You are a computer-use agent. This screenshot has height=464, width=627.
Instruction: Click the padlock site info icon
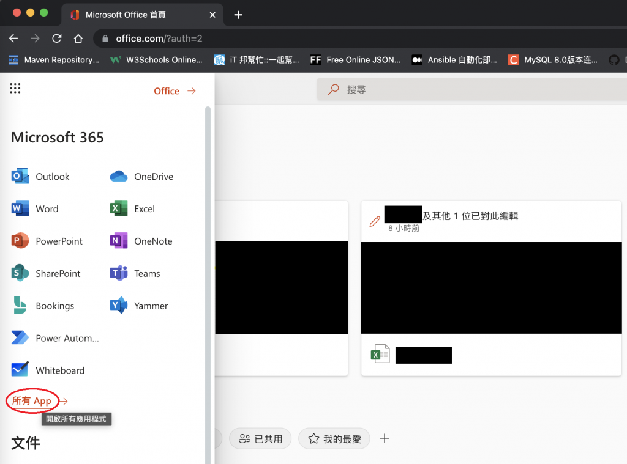pyautogui.click(x=105, y=39)
